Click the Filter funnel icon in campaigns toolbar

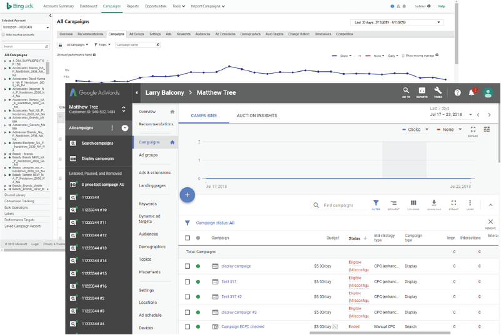tap(376, 203)
